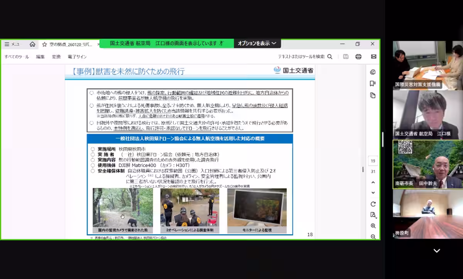Click the page number field showing 19
The image size is (463, 279).
[373, 161]
